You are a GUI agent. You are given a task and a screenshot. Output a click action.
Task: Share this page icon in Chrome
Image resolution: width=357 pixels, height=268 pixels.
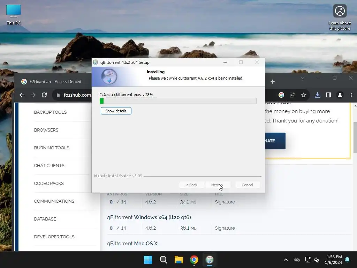(x=293, y=95)
